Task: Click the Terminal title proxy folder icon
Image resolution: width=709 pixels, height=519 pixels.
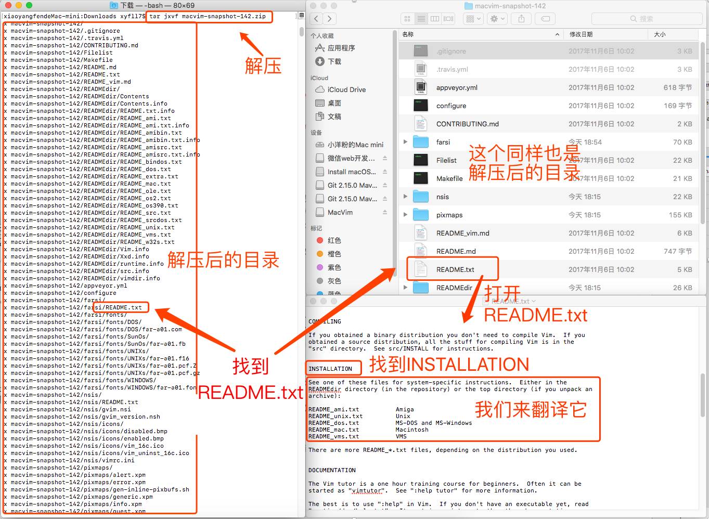Action: 114,5
